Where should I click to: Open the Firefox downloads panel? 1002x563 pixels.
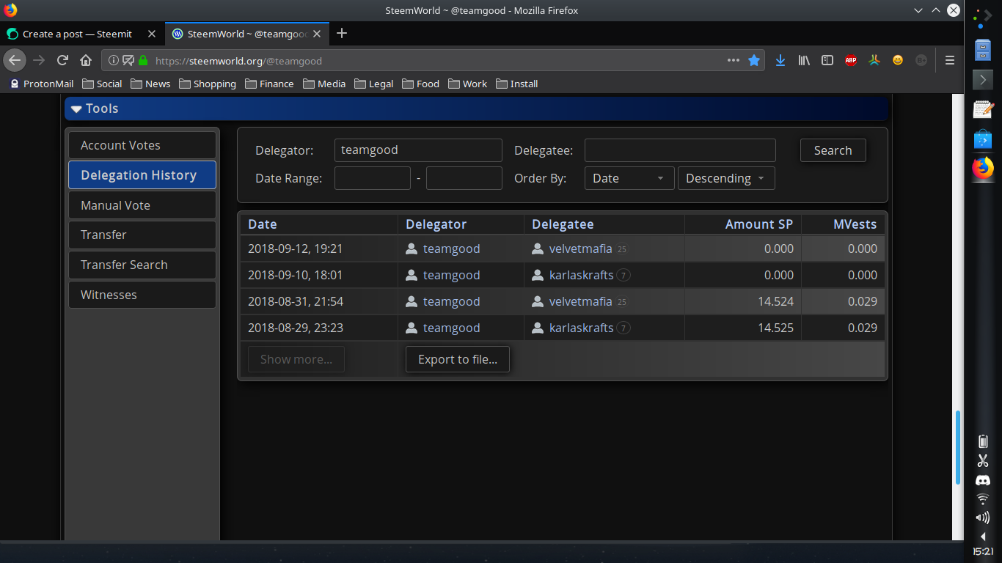pos(780,61)
